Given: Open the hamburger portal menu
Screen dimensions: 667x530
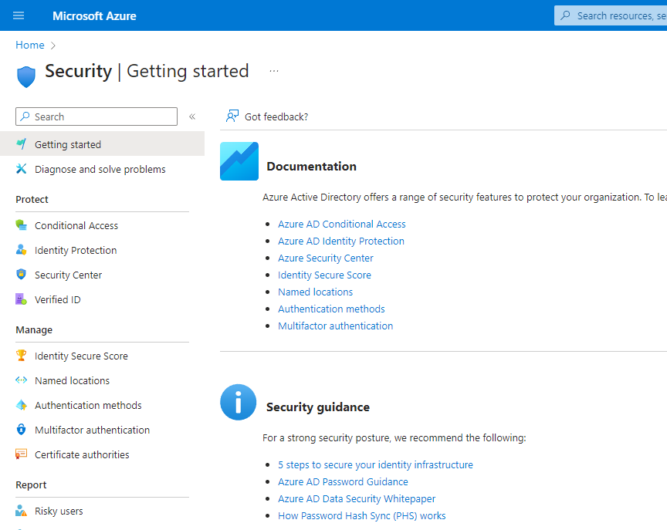Looking at the screenshot, I should [x=19, y=15].
